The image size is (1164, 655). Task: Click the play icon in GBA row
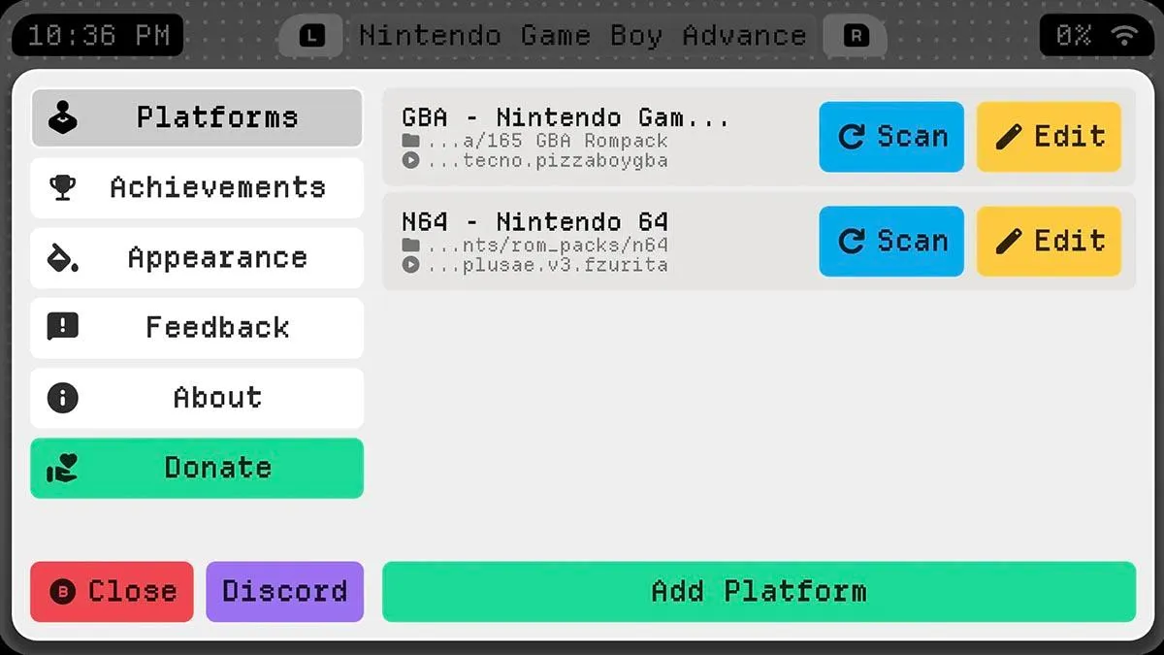click(x=411, y=160)
